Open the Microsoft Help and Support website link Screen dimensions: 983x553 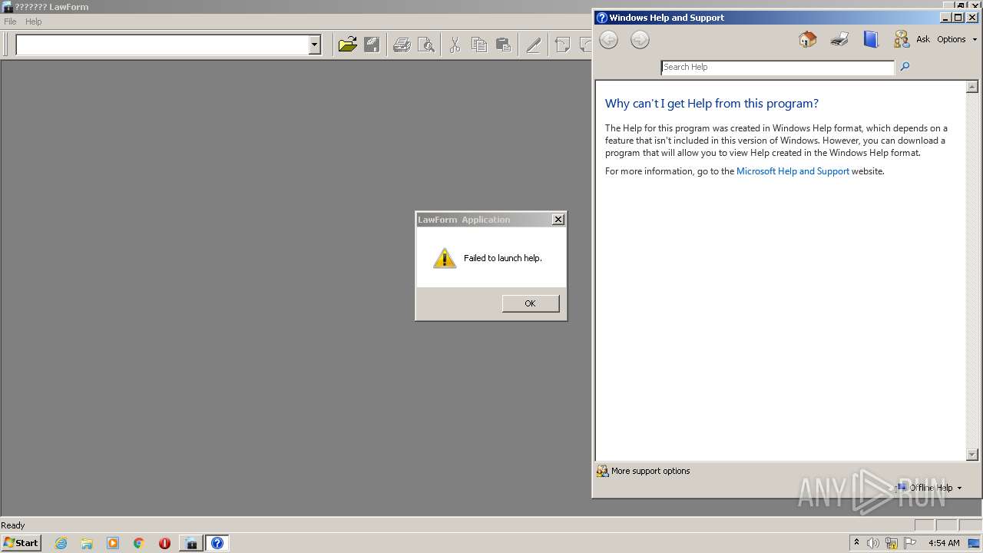(793, 171)
